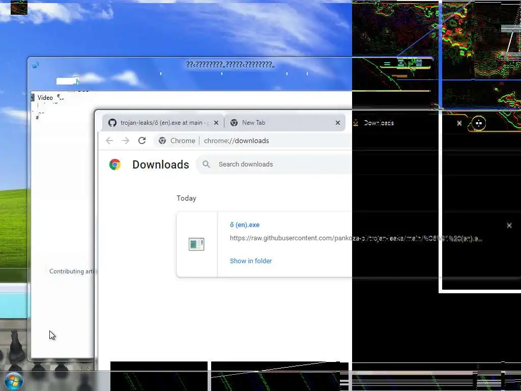
Task: Click the Video item in background window
Action: point(45,98)
